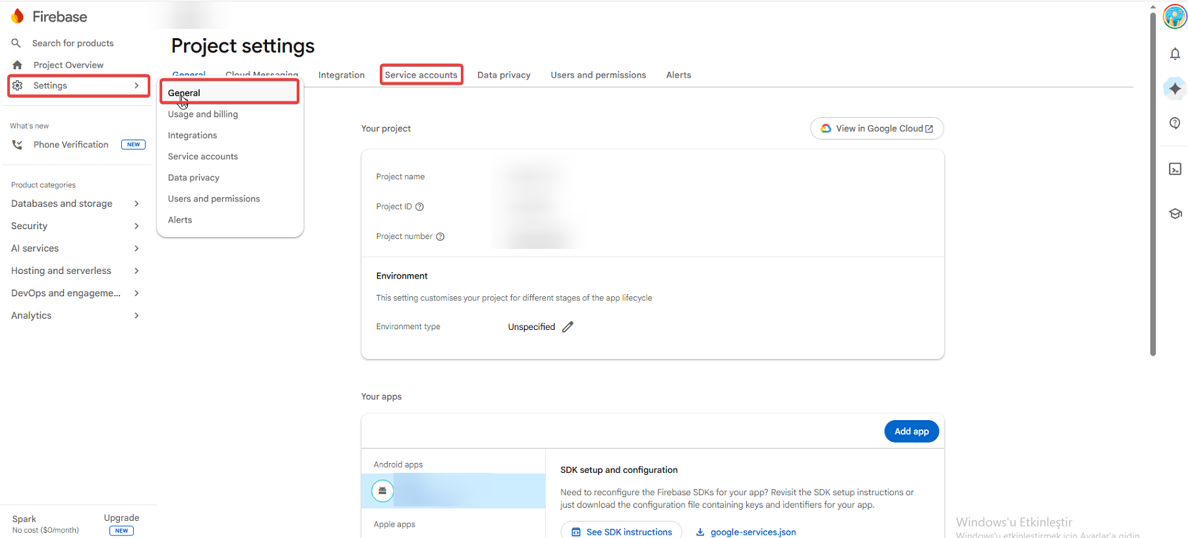Open the Cloud Shell terminal icon
The image size is (1188, 538).
(x=1175, y=169)
